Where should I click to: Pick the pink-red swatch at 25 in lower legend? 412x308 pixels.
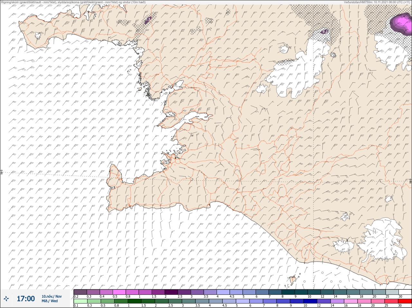point(391,301)
